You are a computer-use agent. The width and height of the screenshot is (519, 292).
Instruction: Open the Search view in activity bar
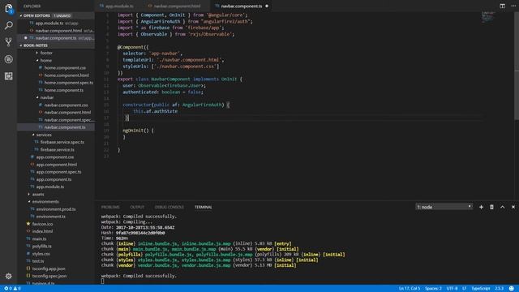pos(9,25)
